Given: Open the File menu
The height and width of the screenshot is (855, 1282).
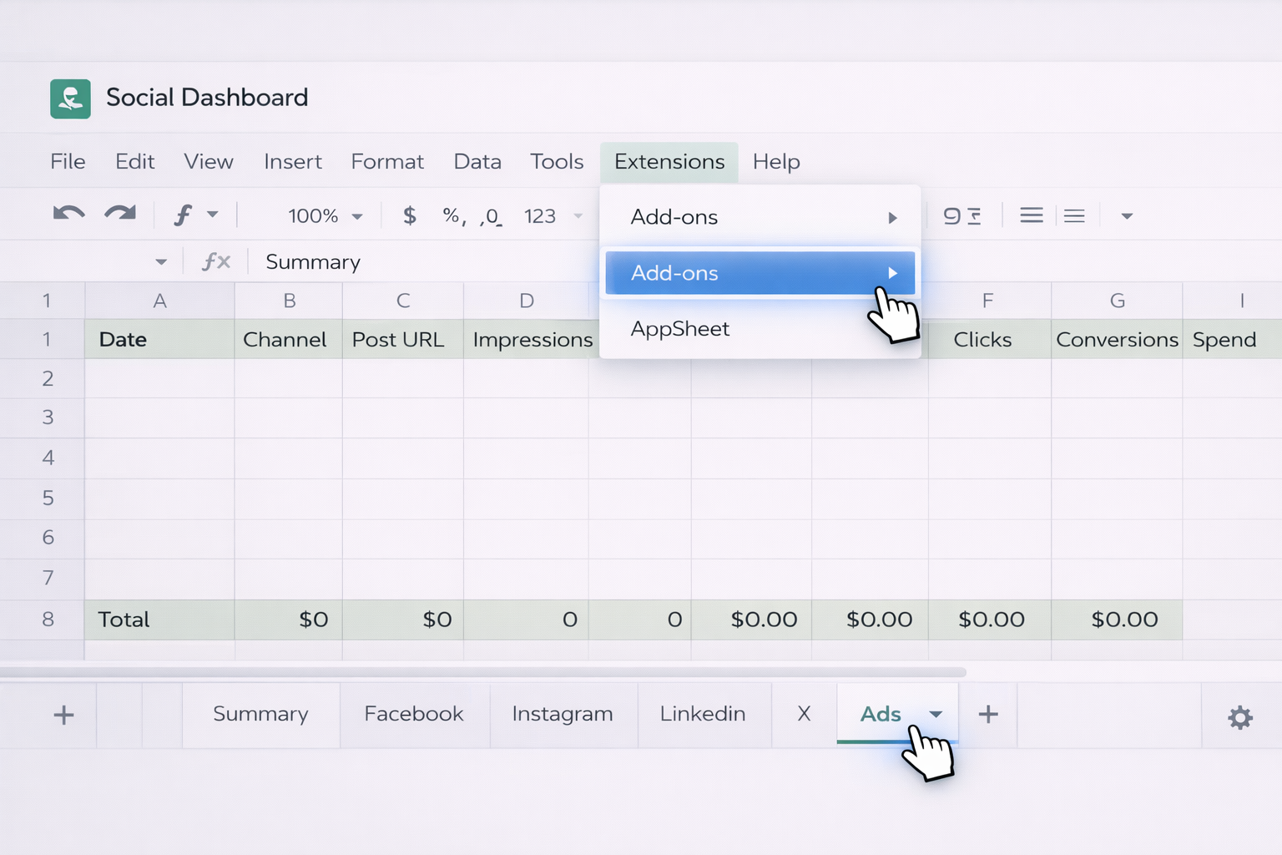Looking at the screenshot, I should [68, 161].
